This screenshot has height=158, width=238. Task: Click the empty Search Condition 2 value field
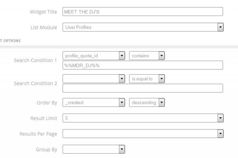(x=143, y=88)
